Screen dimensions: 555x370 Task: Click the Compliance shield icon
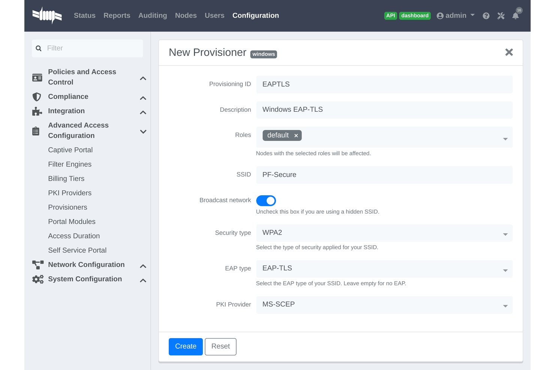[37, 97]
